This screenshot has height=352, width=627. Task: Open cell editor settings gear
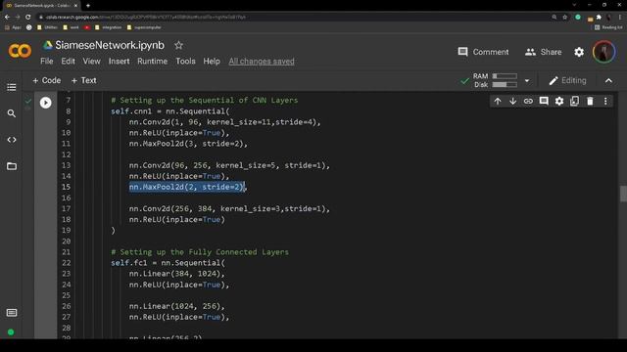pyautogui.click(x=559, y=101)
